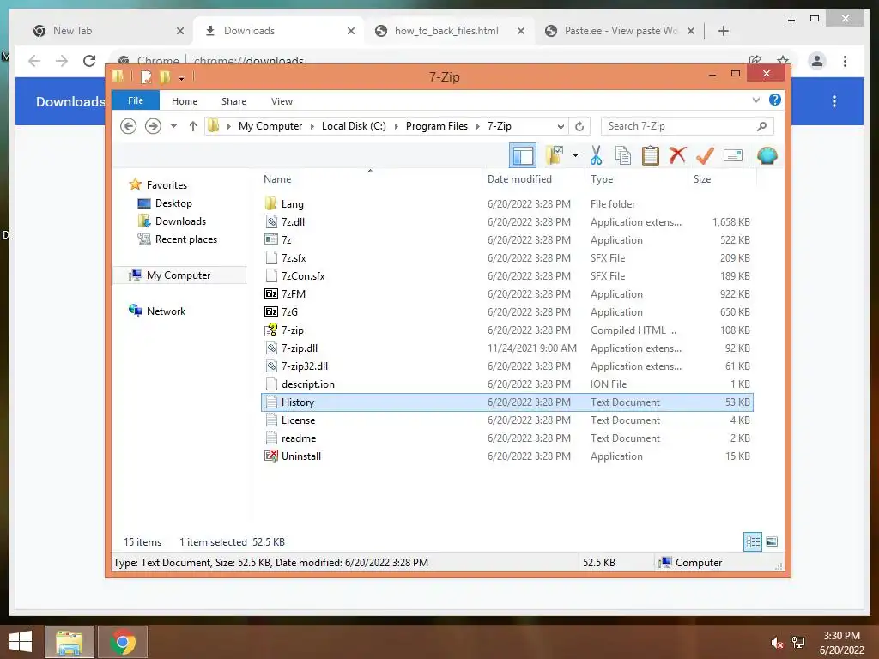Image resolution: width=879 pixels, height=659 pixels.
Task: Select My Computer in navigation pane
Action: tap(179, 275)
